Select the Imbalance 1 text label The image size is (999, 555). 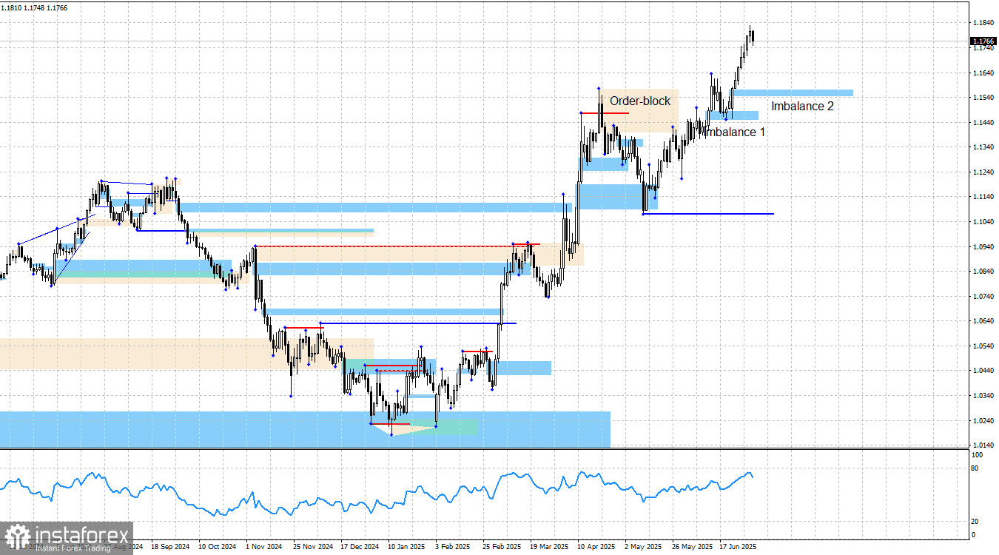[x=734, y=132]
